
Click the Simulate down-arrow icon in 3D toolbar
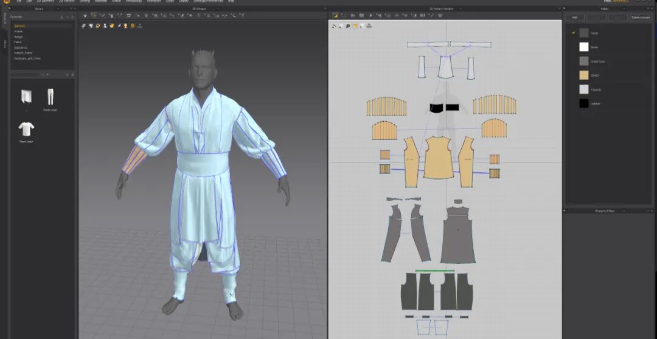(86, 15)
